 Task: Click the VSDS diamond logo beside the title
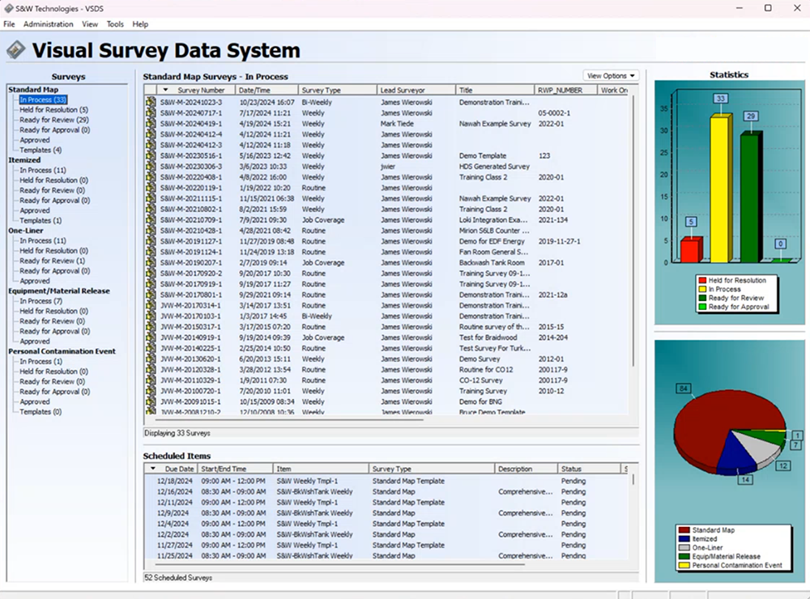[18, 49]
